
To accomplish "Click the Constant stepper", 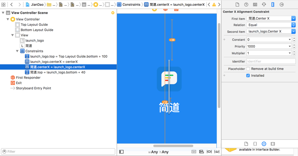I will (x=294, y=39).
